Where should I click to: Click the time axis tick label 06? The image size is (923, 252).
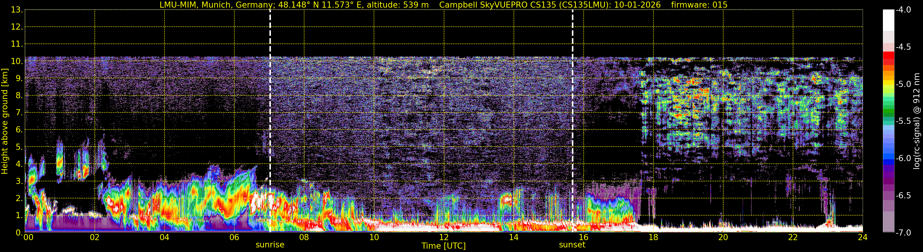pyautogui.click(x=234, y=237)
